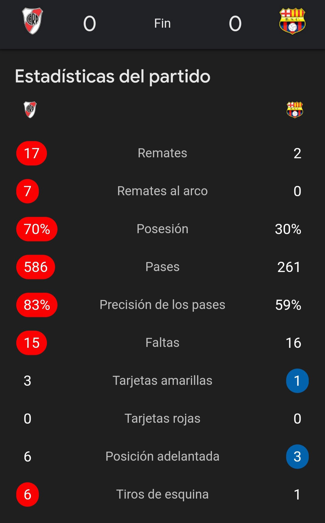
Task: Select the 'Posesión' stat label
Action: coord(162,229)
